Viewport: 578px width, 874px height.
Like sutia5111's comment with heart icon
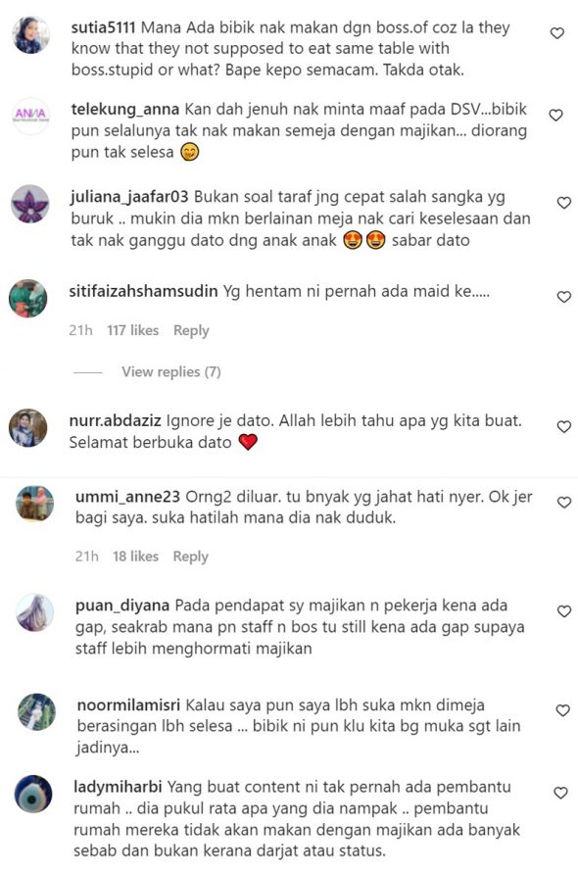(x=556, y=33)
